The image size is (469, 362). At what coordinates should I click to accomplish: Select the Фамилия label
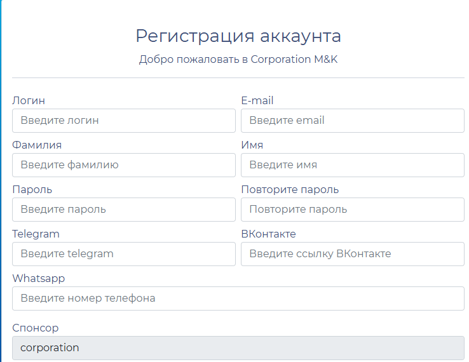click(x=37, y=145)
